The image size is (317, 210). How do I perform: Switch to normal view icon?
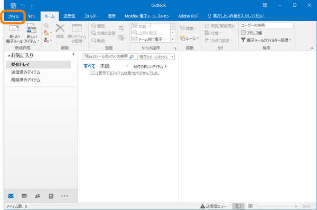coord(238,206)
